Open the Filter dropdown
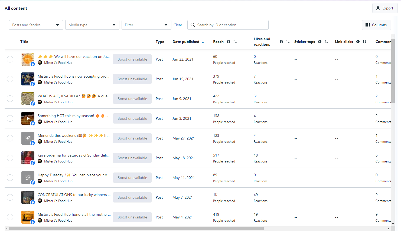The width and height of the screenshot is (401, 239). [146, 25]
